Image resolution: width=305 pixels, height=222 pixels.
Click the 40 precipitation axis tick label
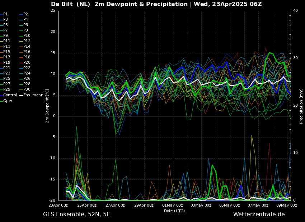click(295, 11)
